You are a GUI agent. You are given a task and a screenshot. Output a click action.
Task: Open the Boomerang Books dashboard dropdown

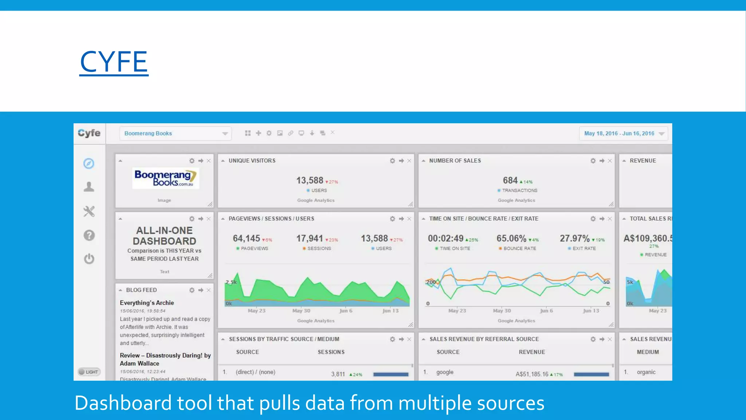(176, 133)
